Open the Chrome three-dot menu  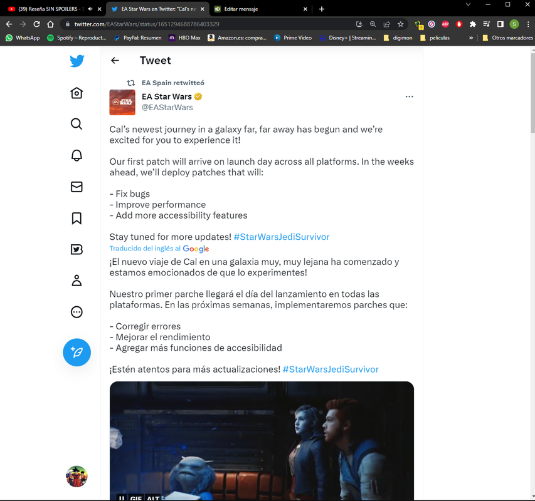(x=528, y=24)
